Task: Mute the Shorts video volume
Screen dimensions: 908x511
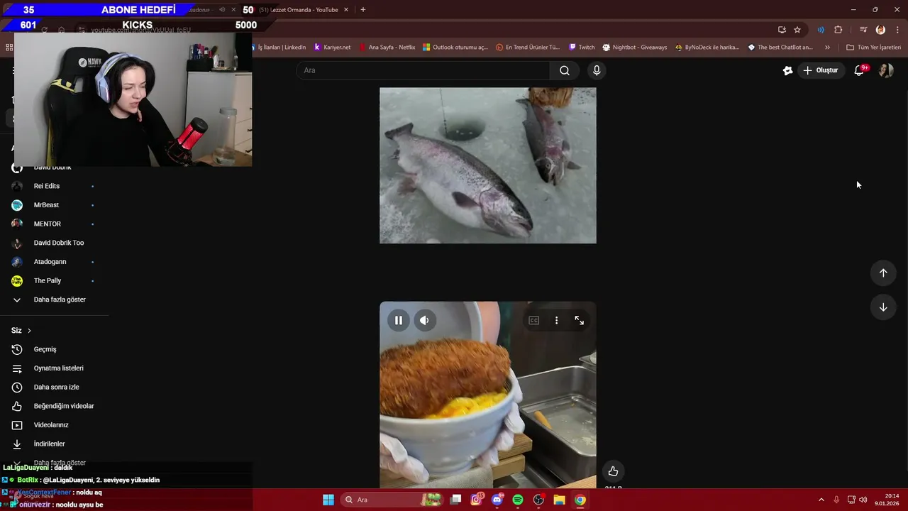Action: [424, 320]
